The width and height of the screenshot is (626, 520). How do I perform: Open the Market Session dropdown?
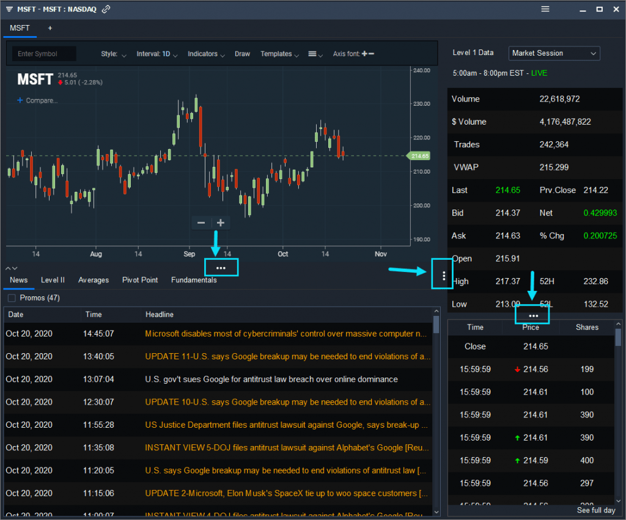tap(553, 53)
